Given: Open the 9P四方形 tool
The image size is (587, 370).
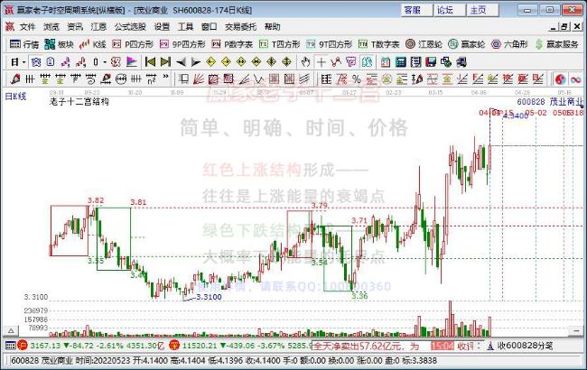Looking at the screenshot, I should [x=182, y=44].
